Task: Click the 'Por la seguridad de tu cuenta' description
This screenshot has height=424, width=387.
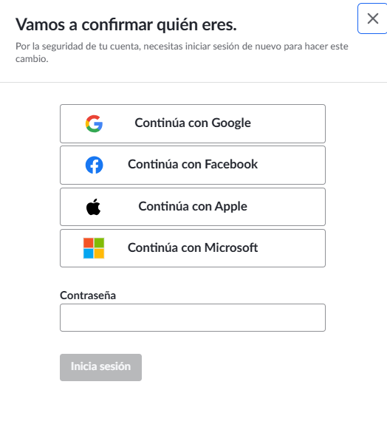Action: click(x=182, y=52)
